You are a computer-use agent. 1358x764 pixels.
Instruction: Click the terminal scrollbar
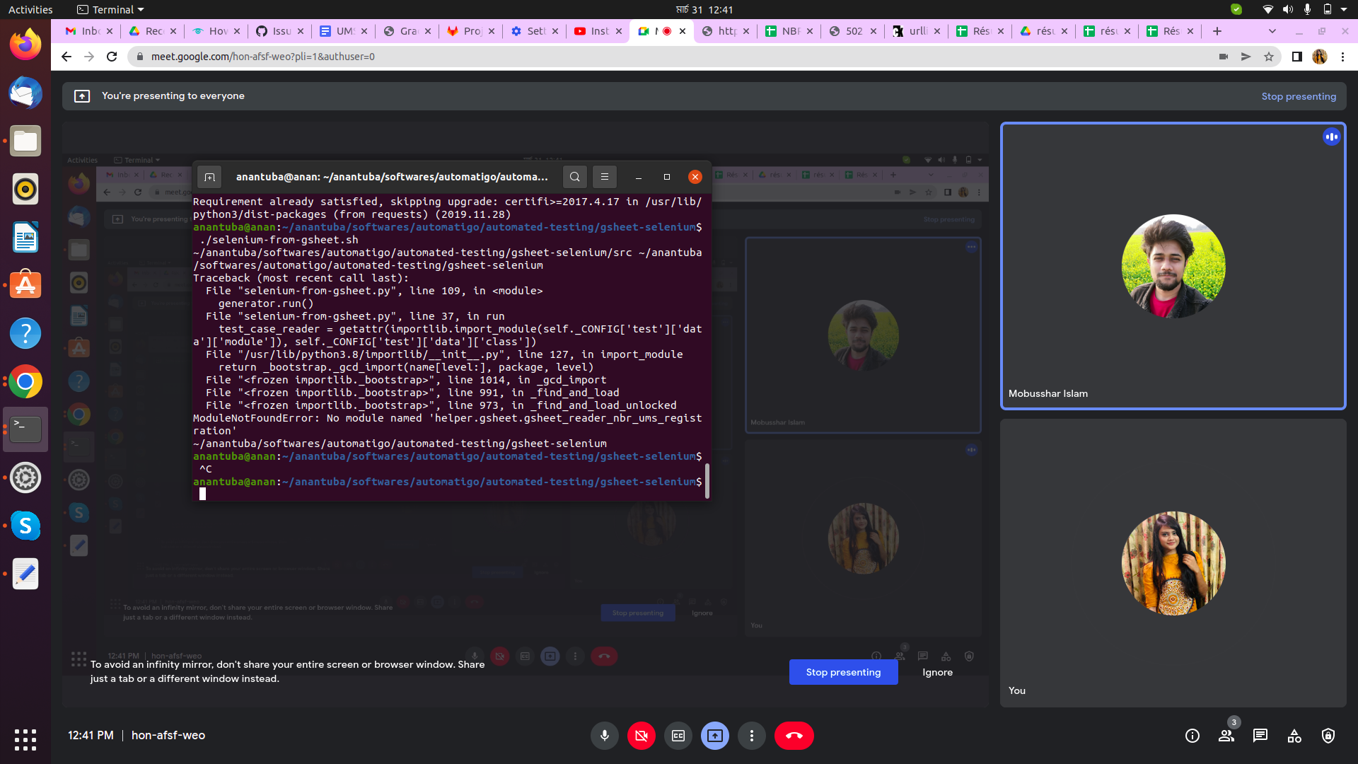tap(707, 481)
